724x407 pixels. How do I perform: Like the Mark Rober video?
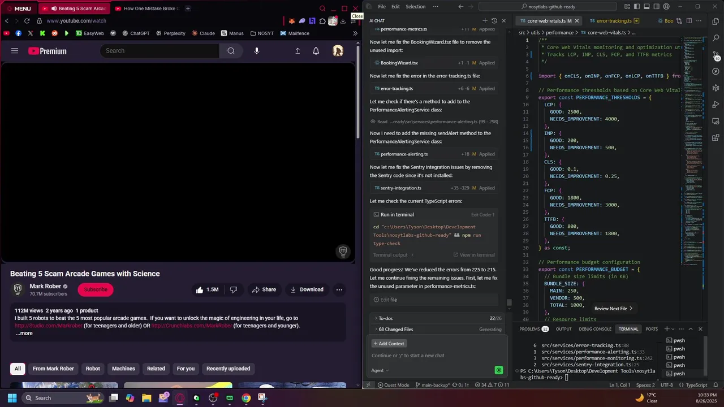[x=207, y=289]
